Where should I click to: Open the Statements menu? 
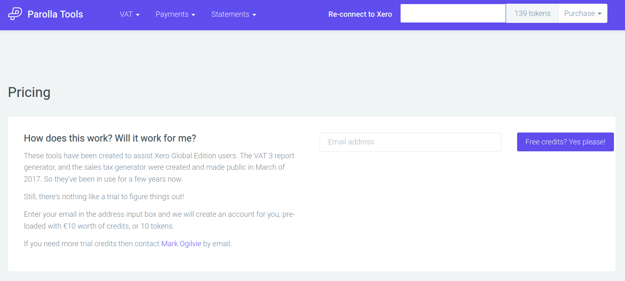pyautogui.click(x=230, y=14)
